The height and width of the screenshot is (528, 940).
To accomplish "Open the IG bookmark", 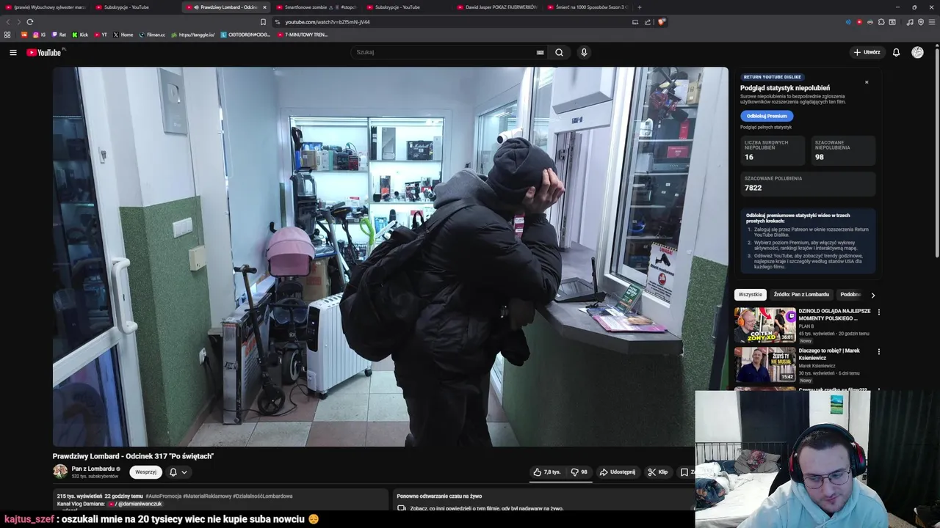I will coord(39,34).
